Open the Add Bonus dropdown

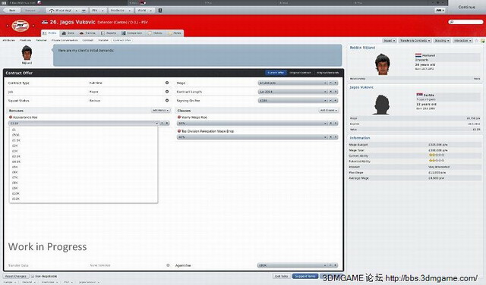tap(160, 111)
